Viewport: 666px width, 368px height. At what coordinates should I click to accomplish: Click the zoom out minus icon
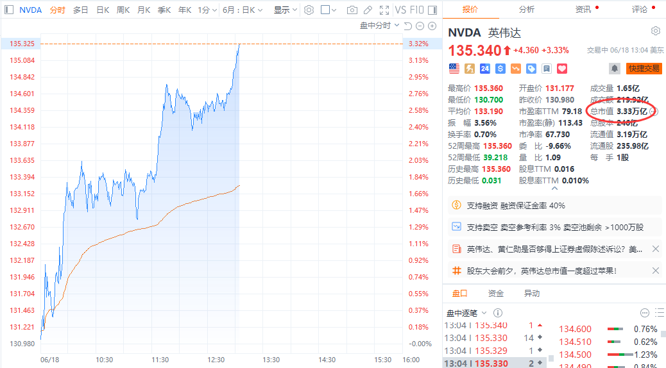(x=420, y=26)
